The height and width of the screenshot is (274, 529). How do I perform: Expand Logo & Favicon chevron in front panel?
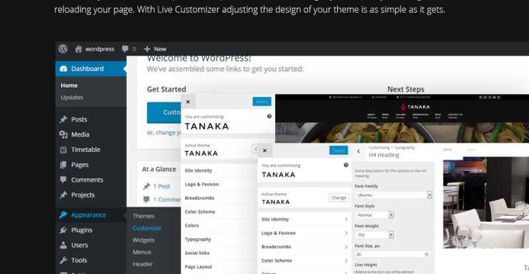click(x=346, y=233)
